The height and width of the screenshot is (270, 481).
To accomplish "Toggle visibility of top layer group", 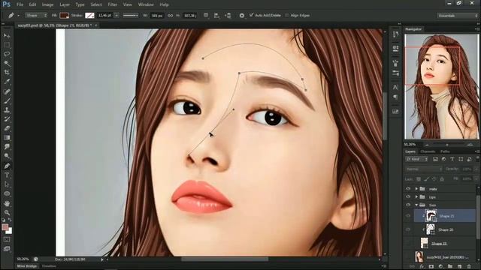I will coord(408,189).
